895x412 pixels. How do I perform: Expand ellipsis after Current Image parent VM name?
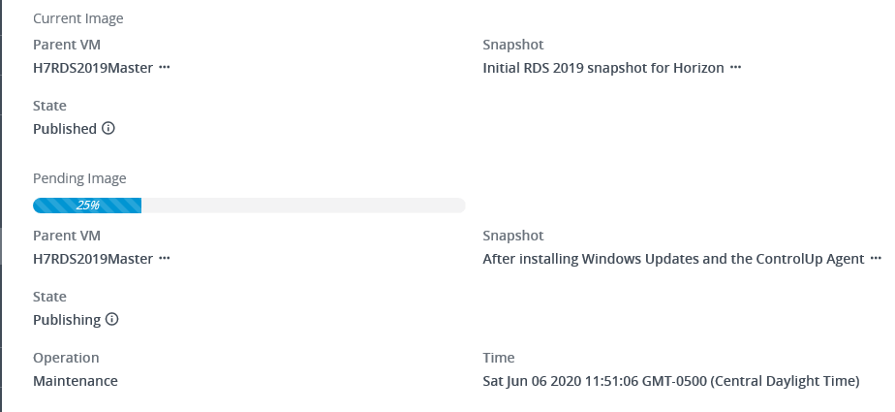tap(165, 68)
